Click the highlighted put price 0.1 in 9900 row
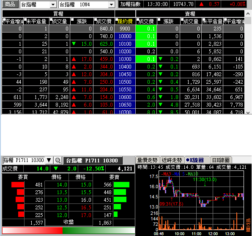 tap(146, 29)
